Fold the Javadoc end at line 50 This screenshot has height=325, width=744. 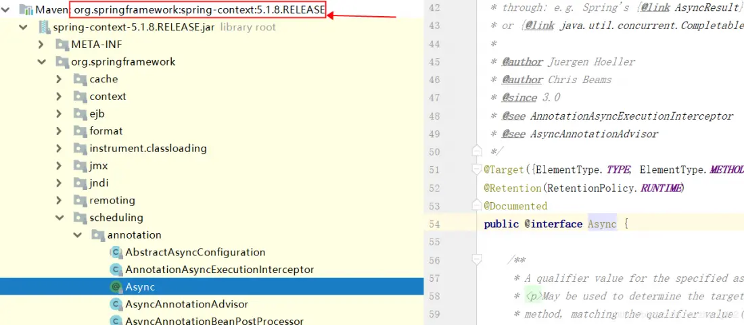click(x=477, y=151)
